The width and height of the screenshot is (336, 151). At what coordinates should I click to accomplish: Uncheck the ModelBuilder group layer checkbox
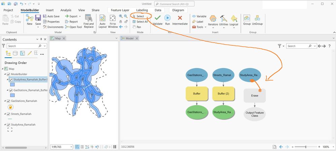pos(8,74)
